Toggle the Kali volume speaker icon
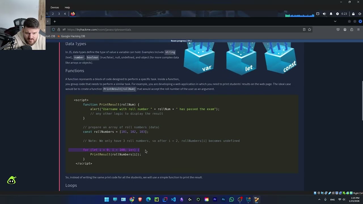The height and width of the screenshot is (204, 363). tap(324, 14)
